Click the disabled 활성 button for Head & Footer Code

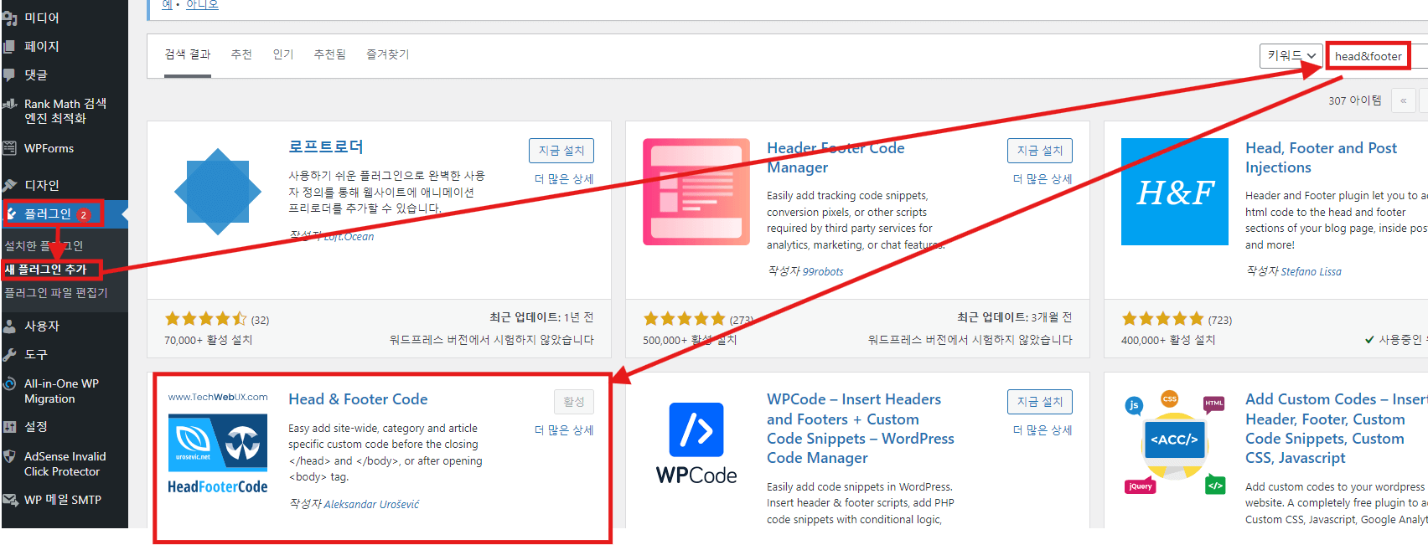pyautogui.click(x=574, y=402)
